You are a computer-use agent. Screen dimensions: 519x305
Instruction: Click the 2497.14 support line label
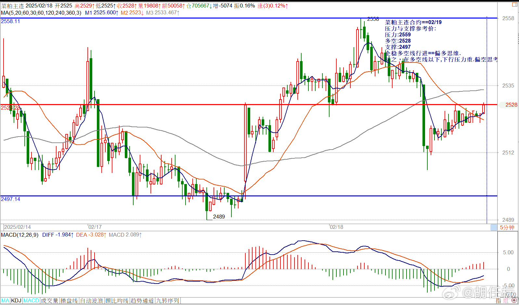click(x=10, y=199)
